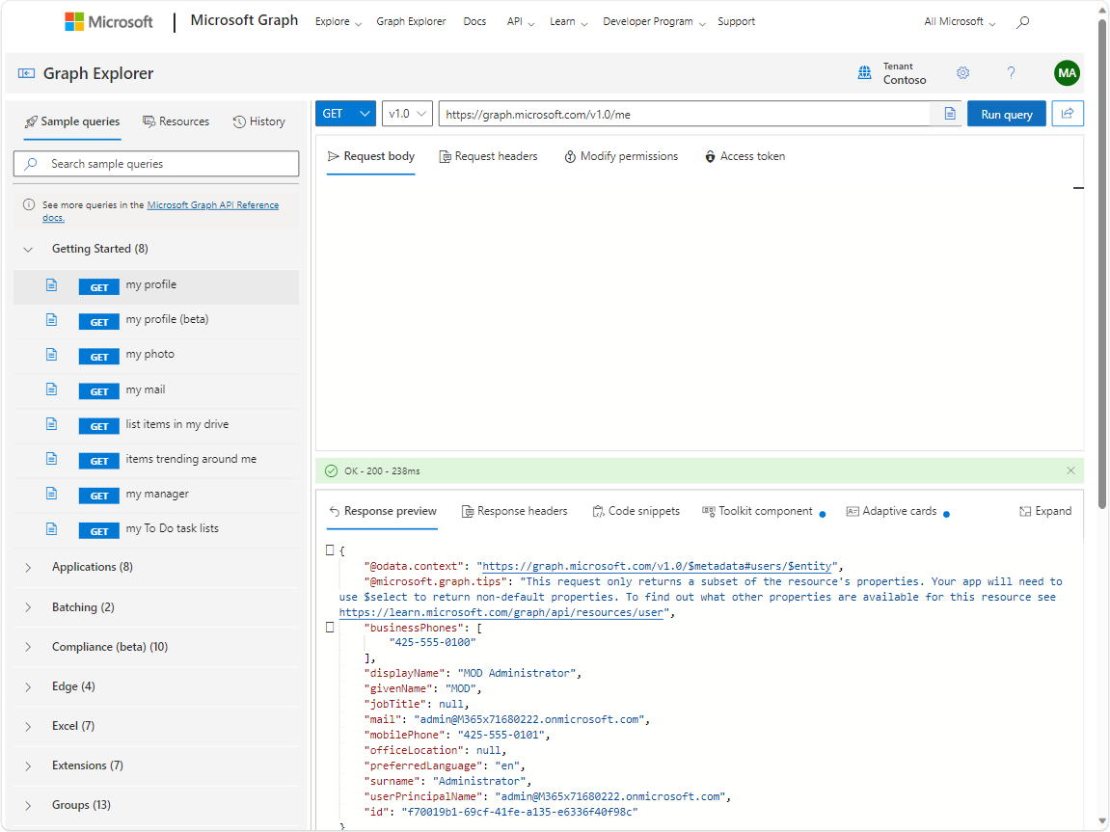Click the Search sample queries field

tap(156, 164)
